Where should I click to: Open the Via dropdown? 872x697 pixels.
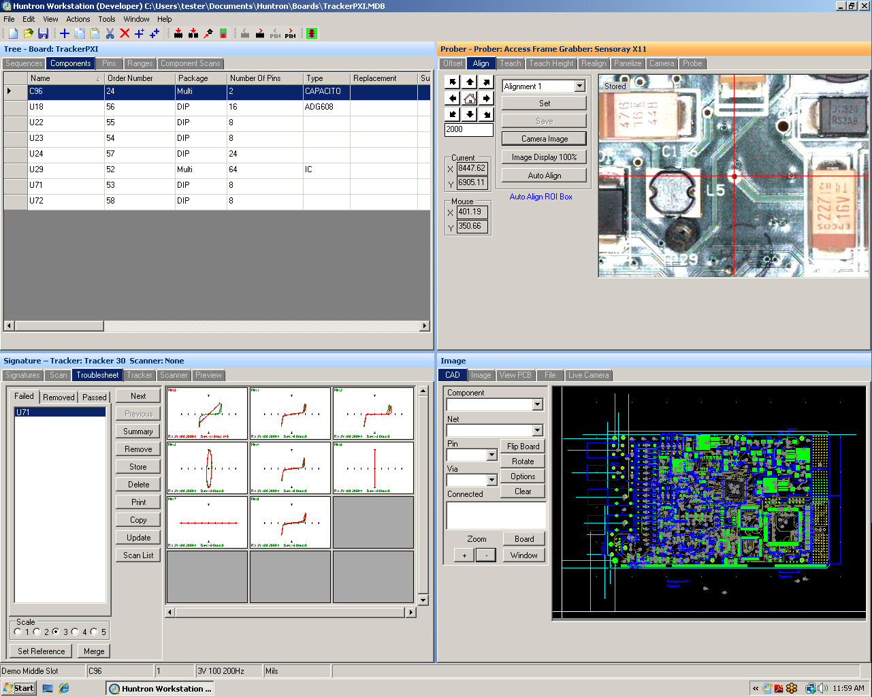coord(491,480)
